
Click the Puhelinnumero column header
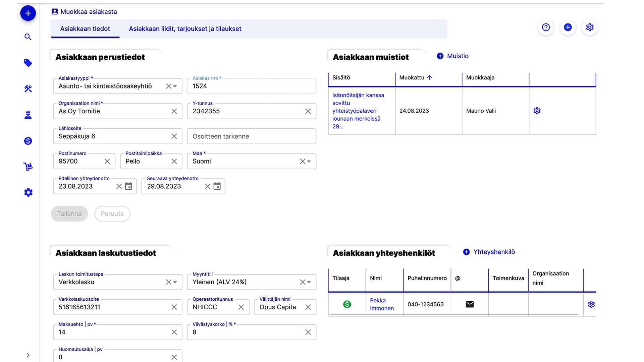(x=427, y=278)
